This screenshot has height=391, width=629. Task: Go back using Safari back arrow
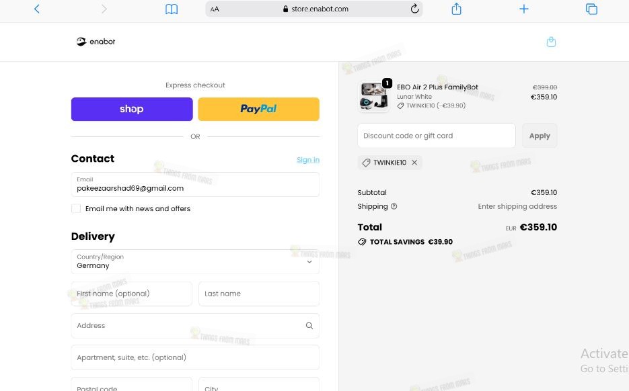coord(37,9)
